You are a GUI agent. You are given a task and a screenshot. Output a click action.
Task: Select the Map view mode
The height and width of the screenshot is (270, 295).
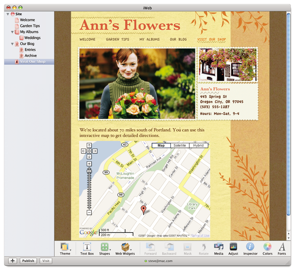pos(161,145)
